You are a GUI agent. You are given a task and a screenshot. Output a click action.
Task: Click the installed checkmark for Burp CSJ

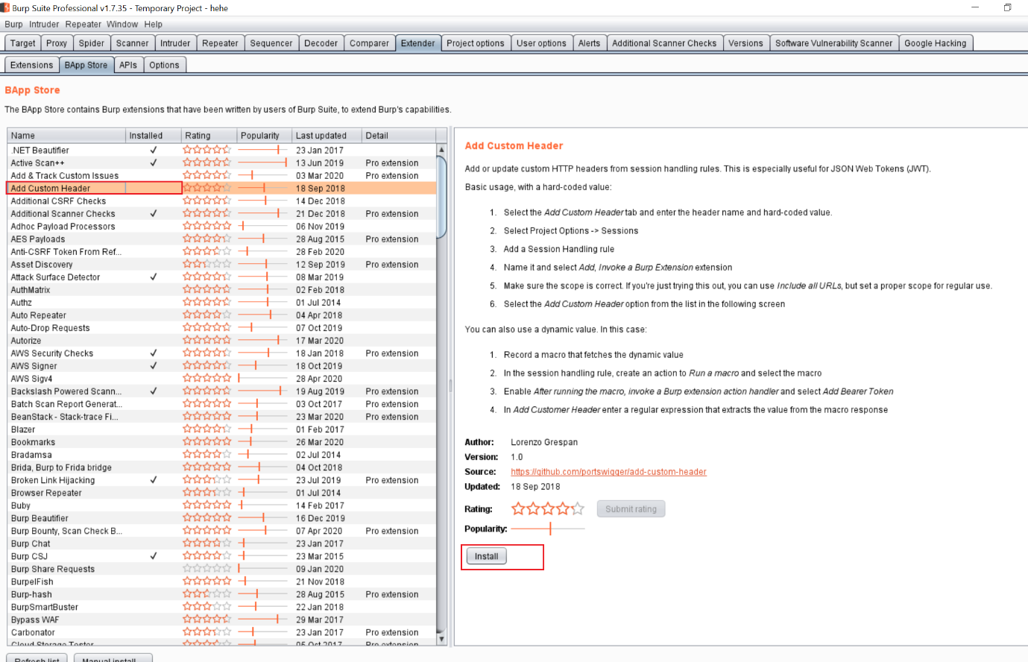154,556
